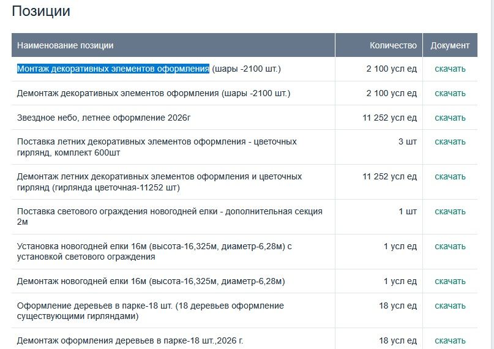The width and height of the screenshot is (494, 349).
Task: Download document for "Демонтаж новогодней елки 16м"
Action: click(x=450, y=281)
